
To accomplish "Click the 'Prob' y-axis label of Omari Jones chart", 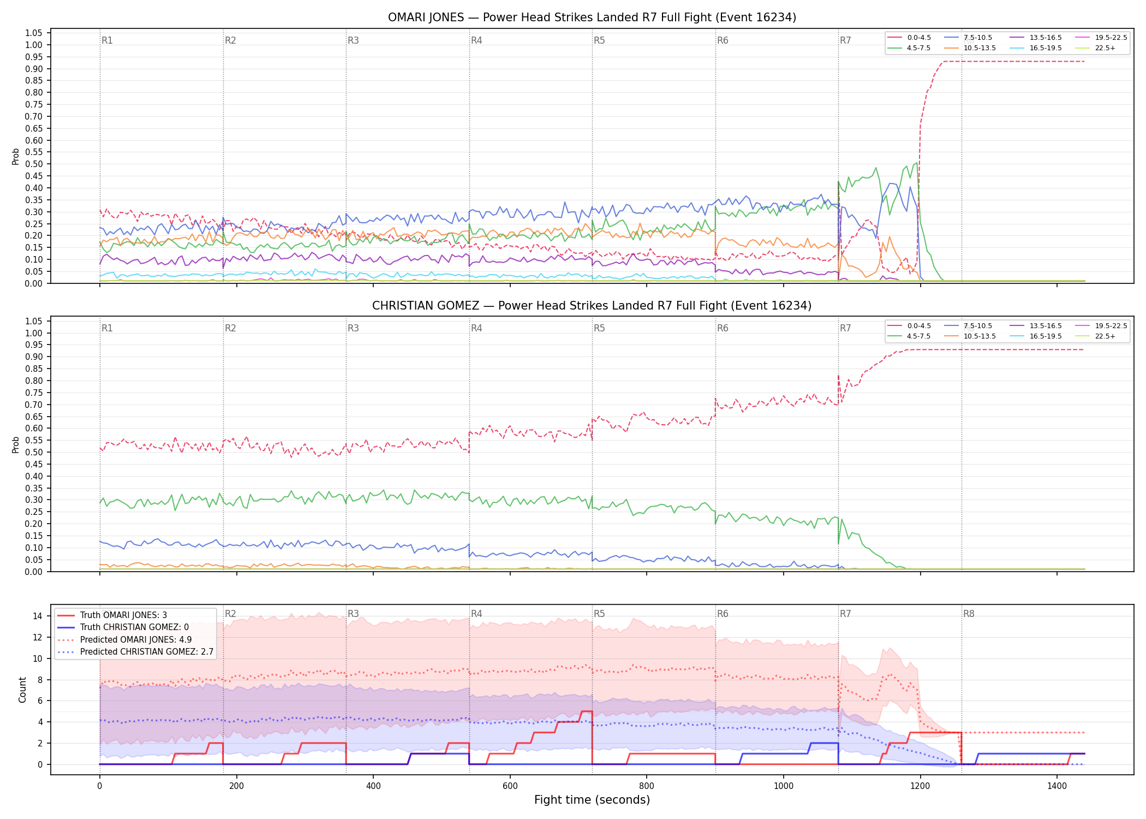I will pyautogui.click(x=16, y=157).
